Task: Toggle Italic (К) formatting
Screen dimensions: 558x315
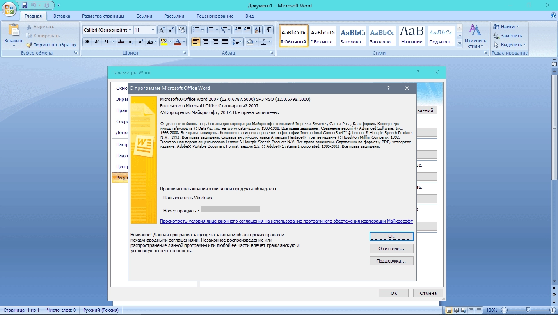Action: point(97,42)
